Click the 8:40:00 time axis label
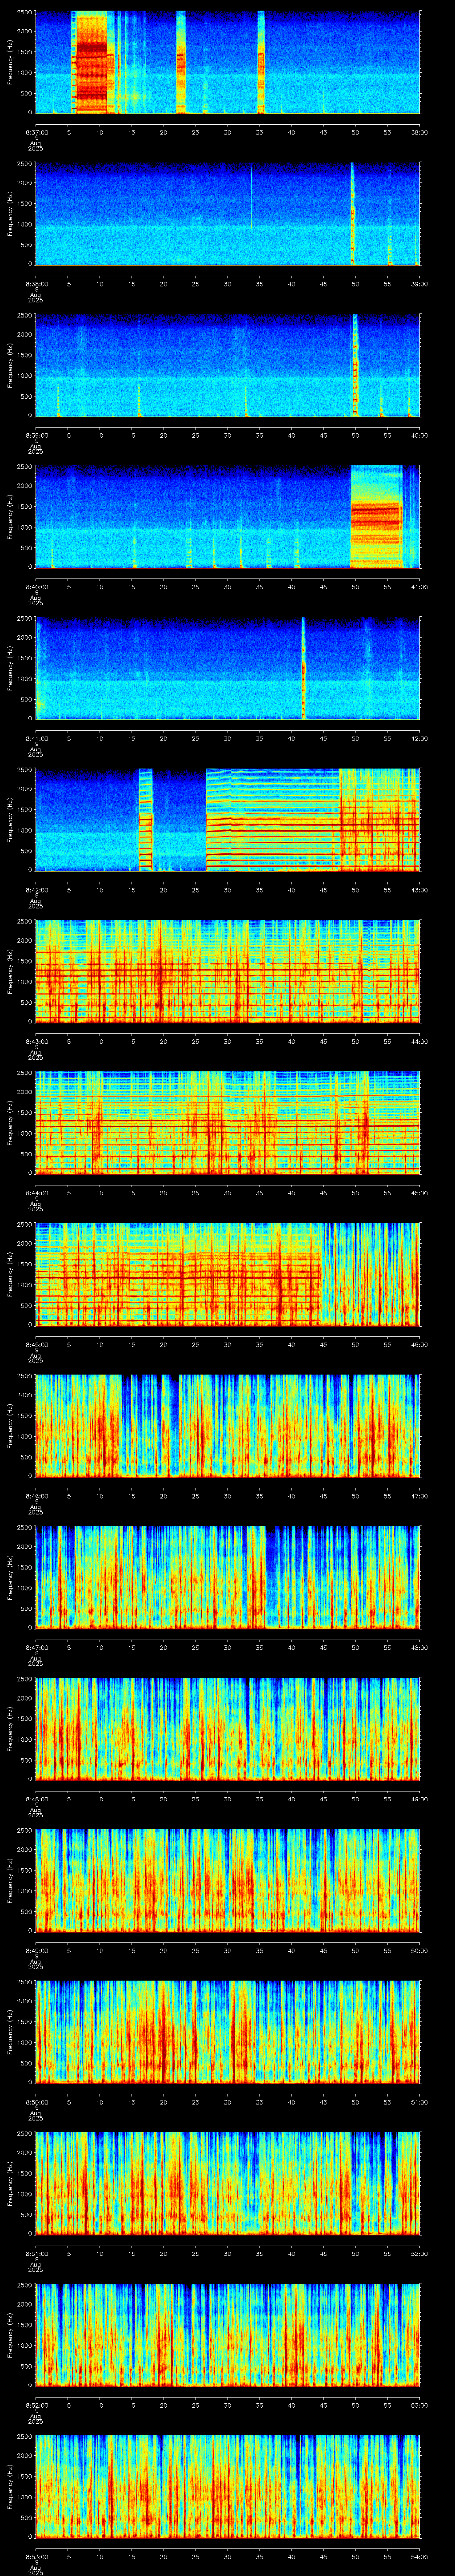Viewport: 455px width, 2576px height. pyautogui.click(x=36, y=587)
